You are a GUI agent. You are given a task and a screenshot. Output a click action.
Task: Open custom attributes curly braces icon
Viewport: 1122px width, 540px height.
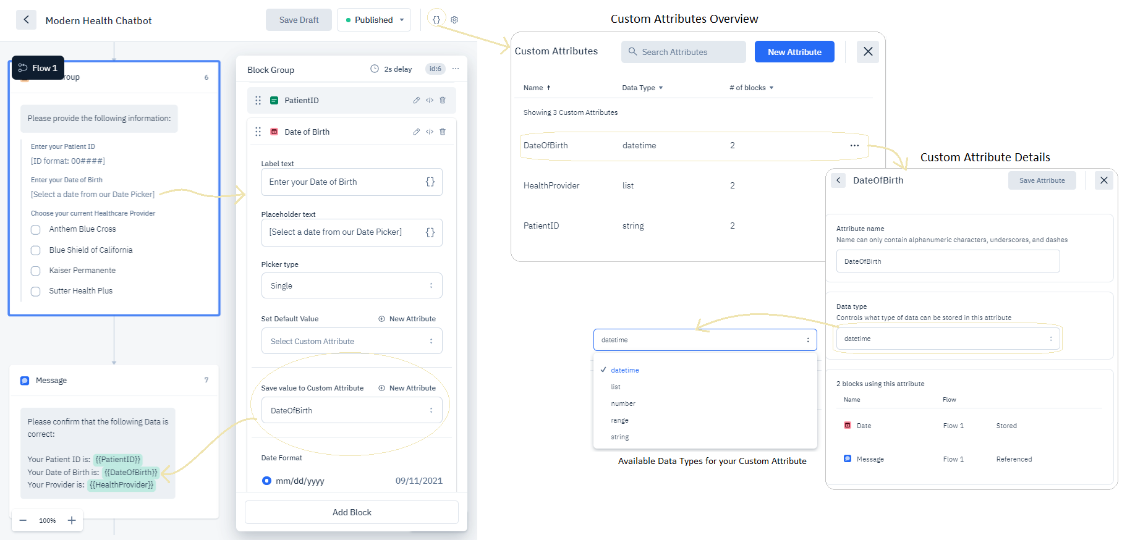coord(436,19)
